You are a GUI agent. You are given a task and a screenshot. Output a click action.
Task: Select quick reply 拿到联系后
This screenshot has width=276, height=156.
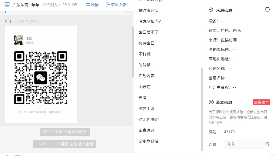tap(149, 141)
